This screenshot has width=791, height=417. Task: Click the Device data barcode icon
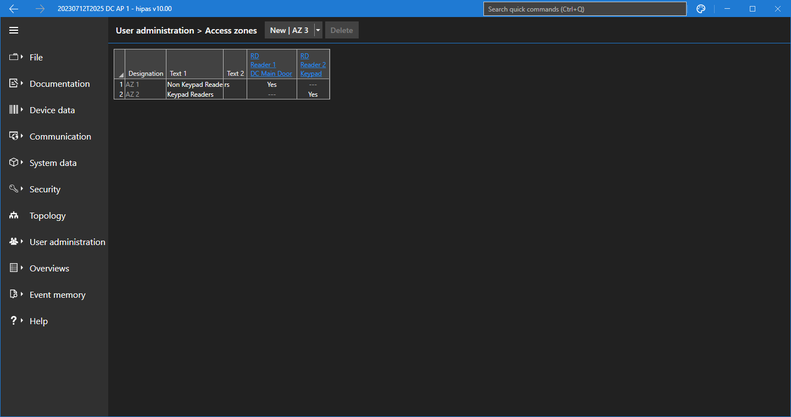[x=14, y=110]
